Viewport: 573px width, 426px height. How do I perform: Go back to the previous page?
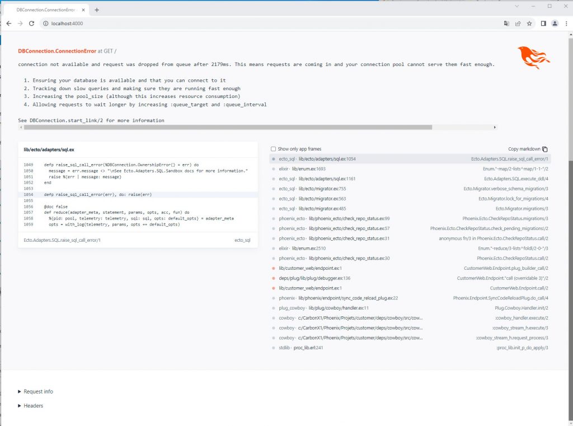point(8,24)
